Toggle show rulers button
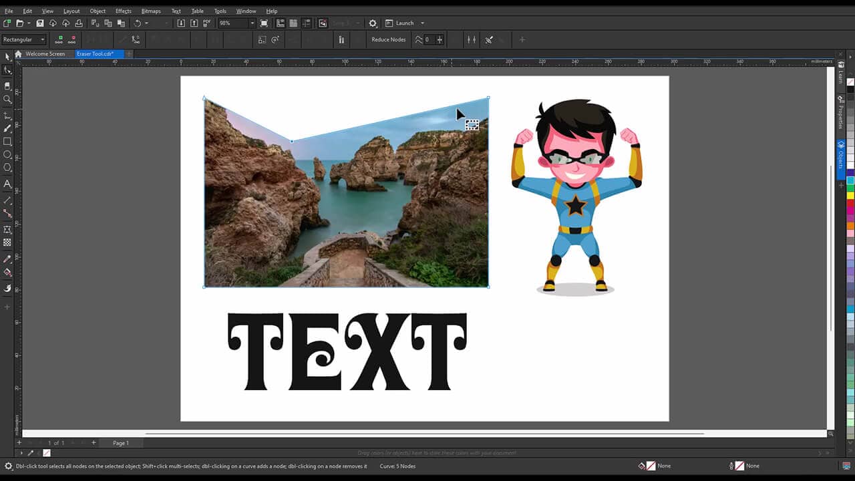The height and width of the screenshot is (481, 855). (281, 23)
